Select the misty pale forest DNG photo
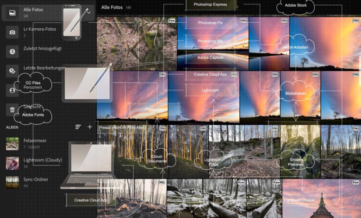 (131, 199)
